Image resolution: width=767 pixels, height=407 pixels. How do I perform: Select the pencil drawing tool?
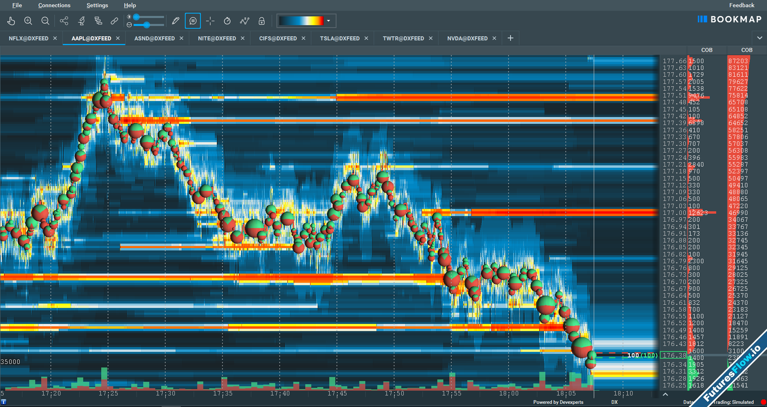[175, 21]
